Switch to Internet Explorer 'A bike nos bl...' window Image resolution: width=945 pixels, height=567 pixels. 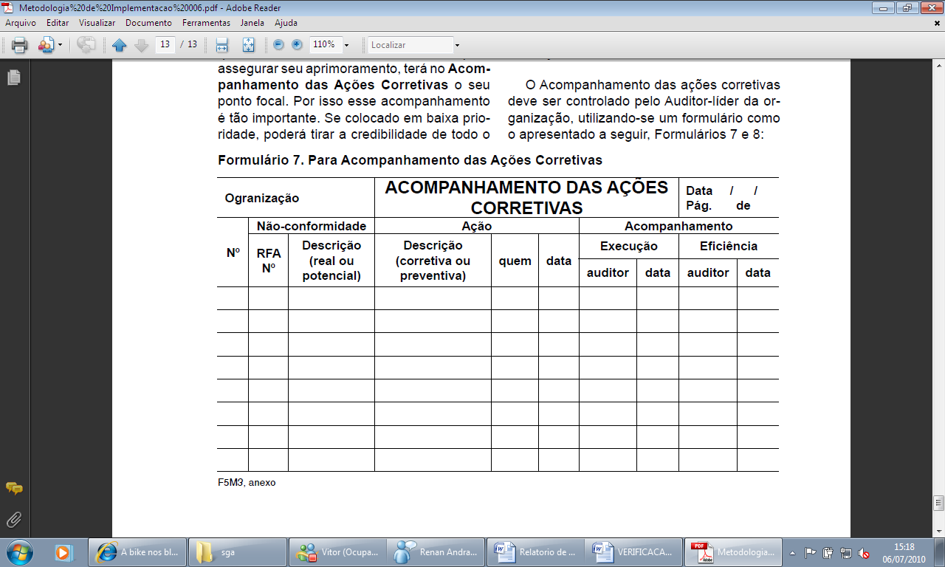tap(138, 552)
